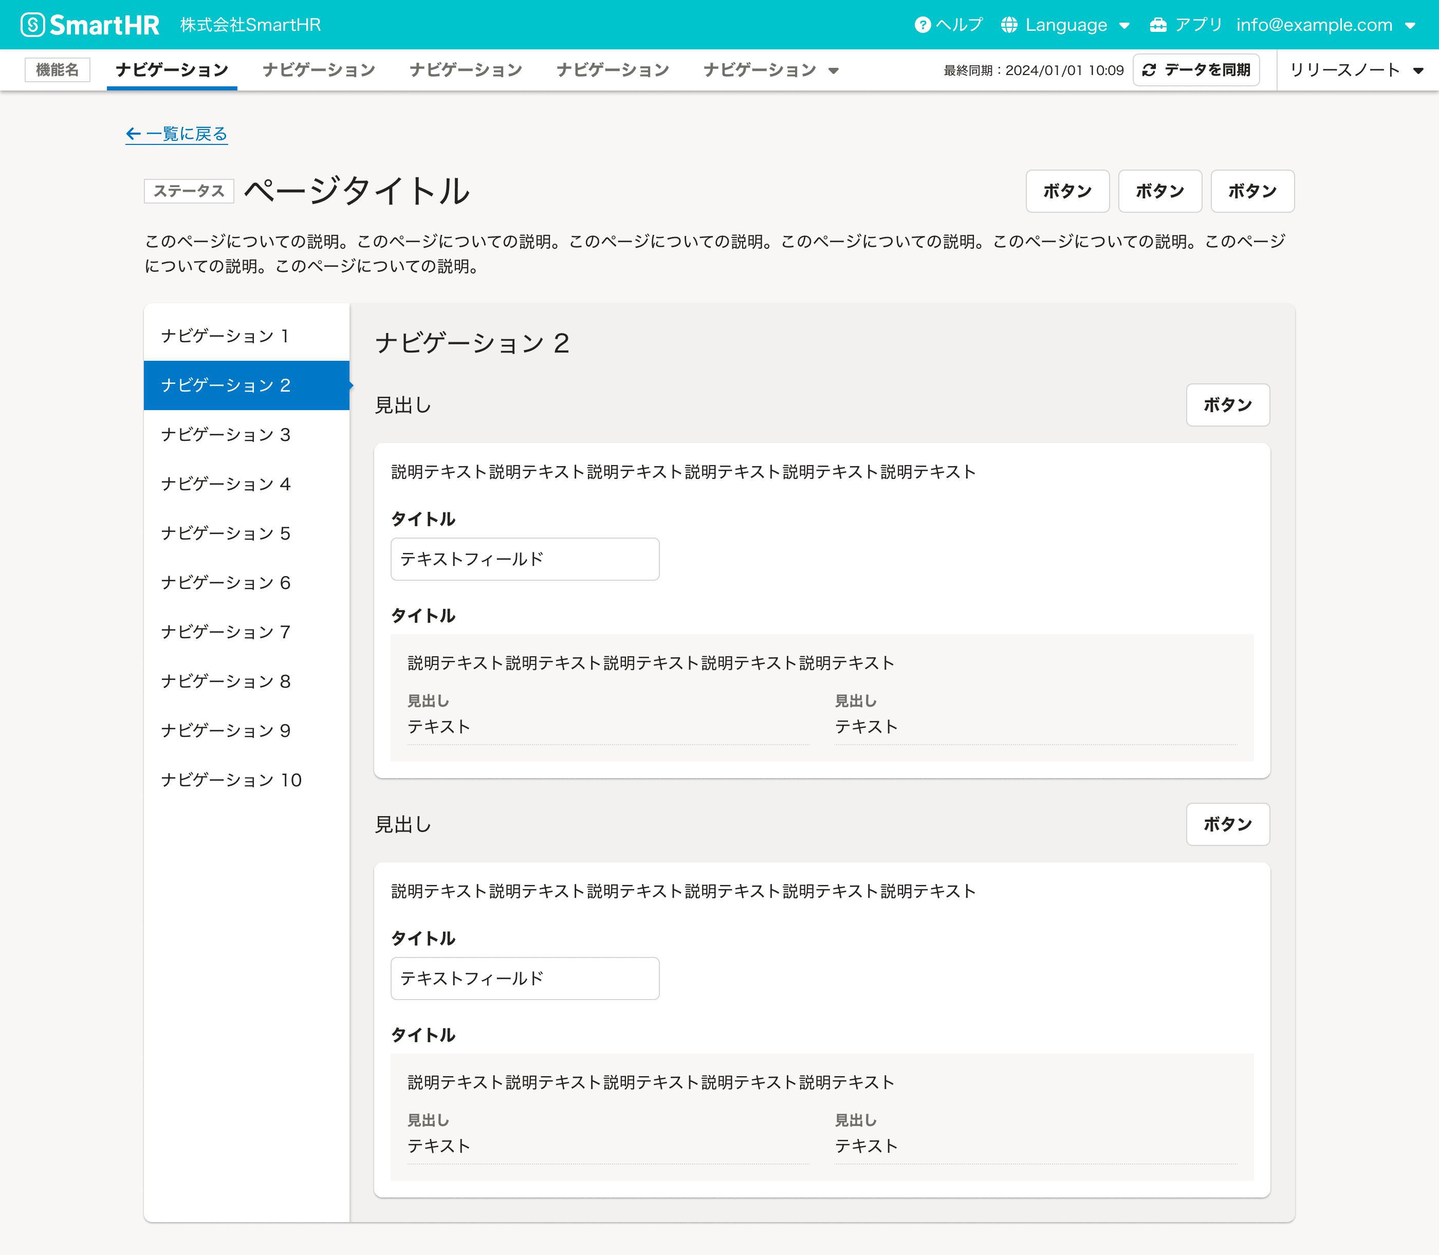Click the back arrow beside 一覧に戻る
Viewport: 1439px width, 1255px height.
[x=133, y=134]
